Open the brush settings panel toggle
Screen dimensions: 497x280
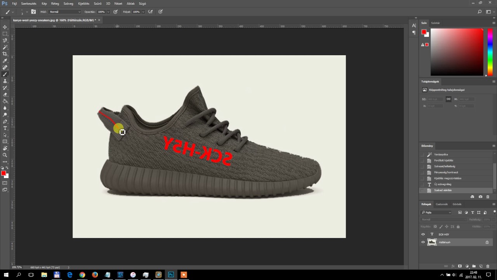click(x=33, y=12)
